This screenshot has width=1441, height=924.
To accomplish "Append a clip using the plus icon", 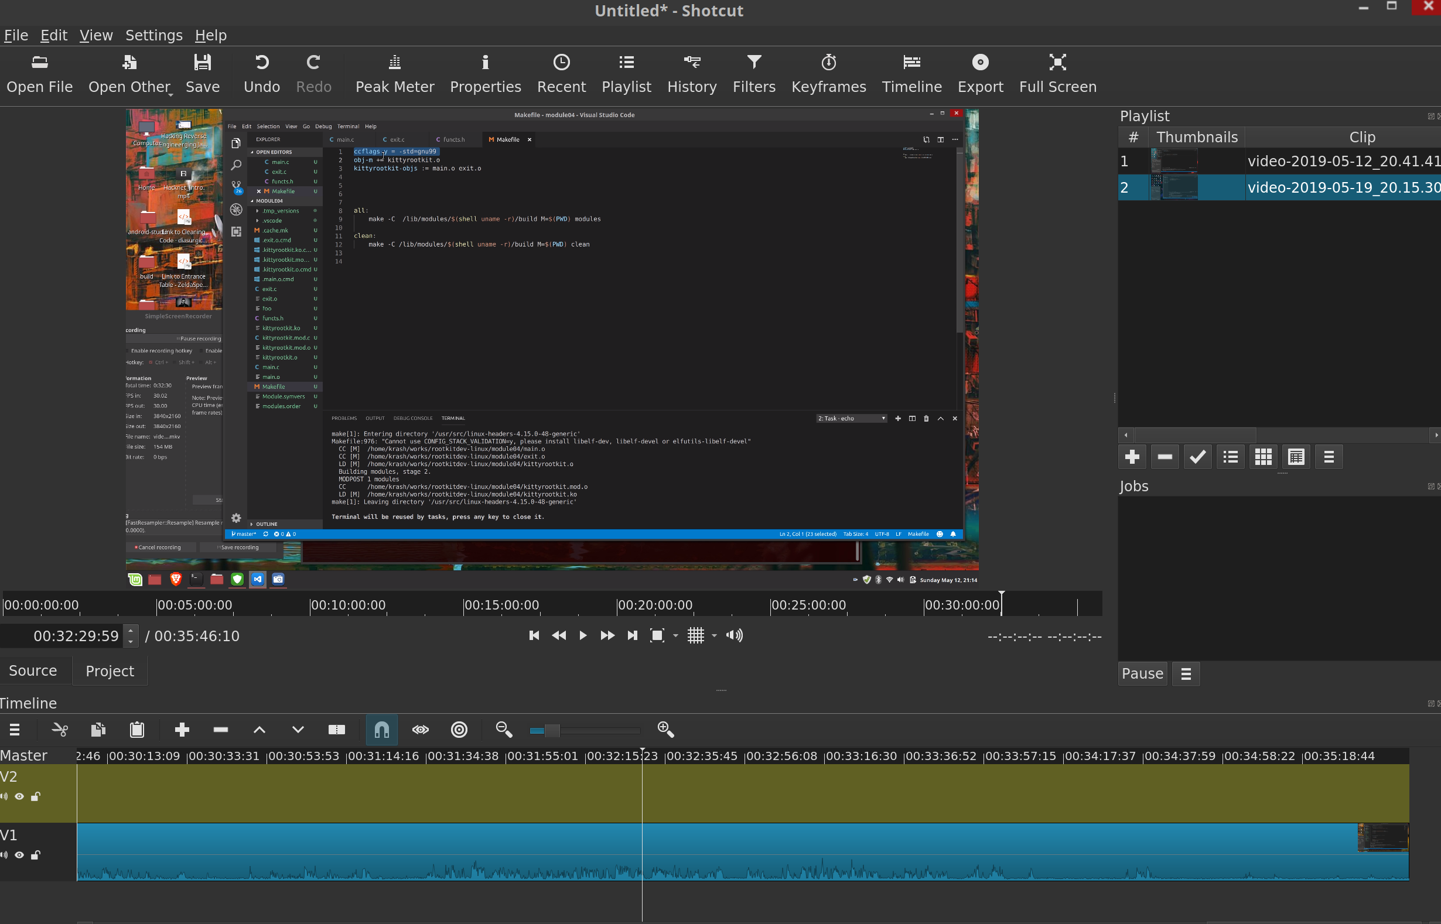I will click(x=182, y=730).
